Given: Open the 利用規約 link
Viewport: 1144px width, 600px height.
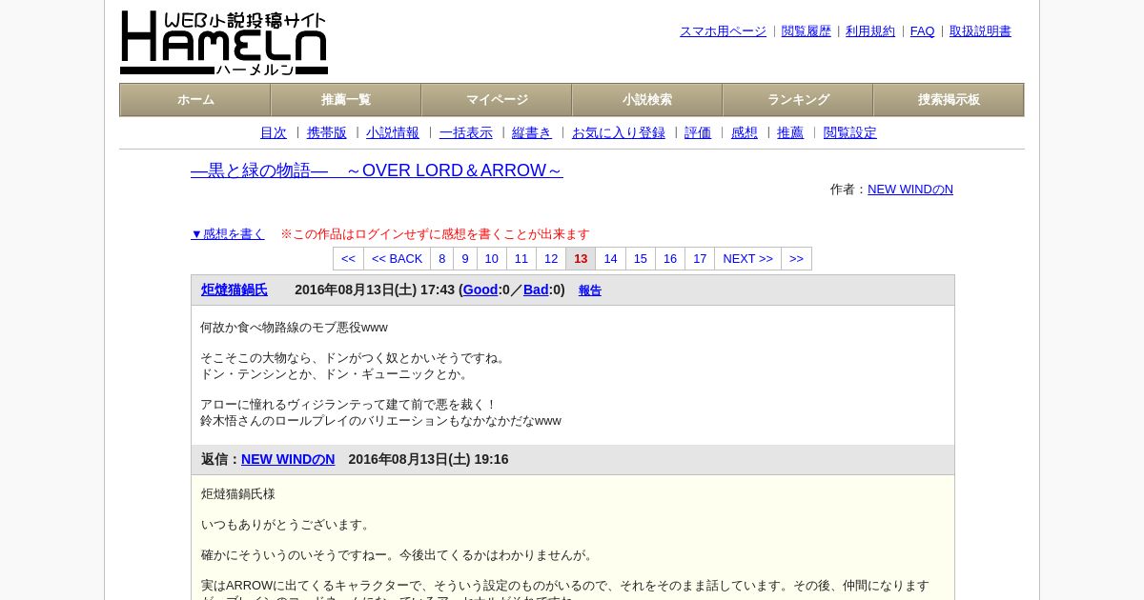Looking at the screenshot, I should point(870,31).
